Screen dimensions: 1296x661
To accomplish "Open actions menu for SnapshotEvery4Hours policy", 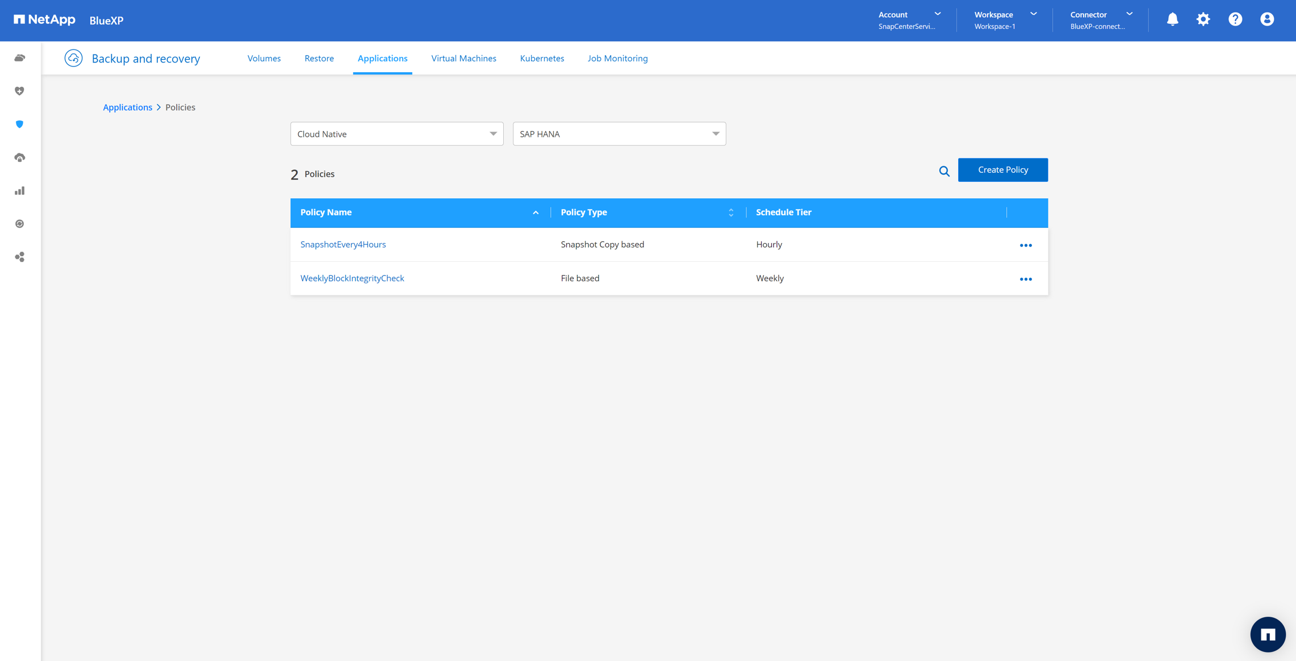I will pos(1026,245).
